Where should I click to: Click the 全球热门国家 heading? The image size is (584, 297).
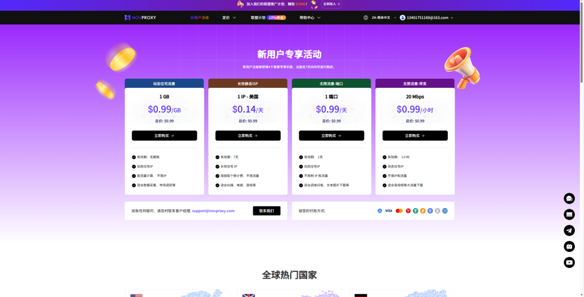pyautogui.click(x=289, y=275)
